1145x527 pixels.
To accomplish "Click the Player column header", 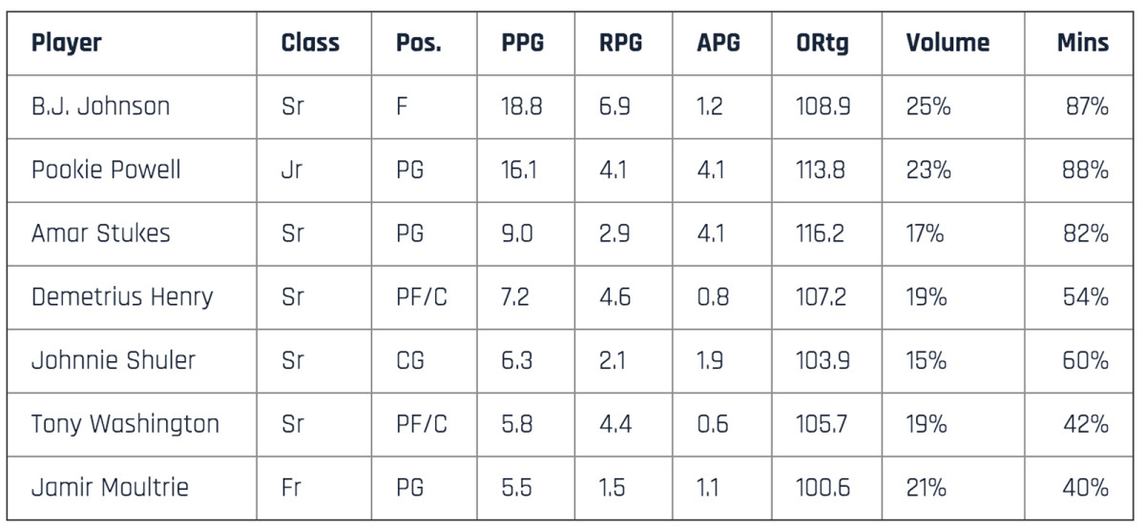I will [66, 43].
